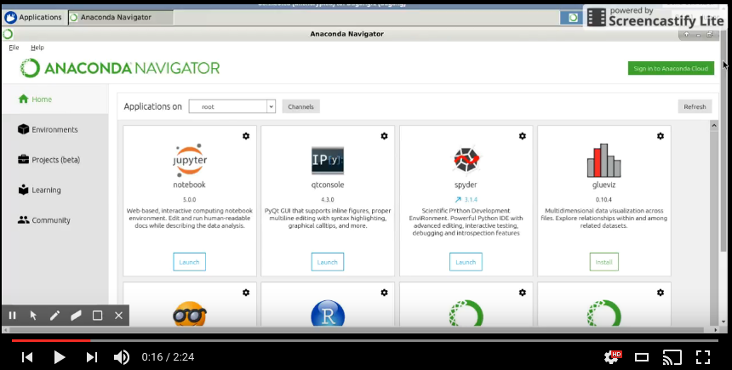
Task: Click the blue R logo icon
Action: tap(328, 314)
